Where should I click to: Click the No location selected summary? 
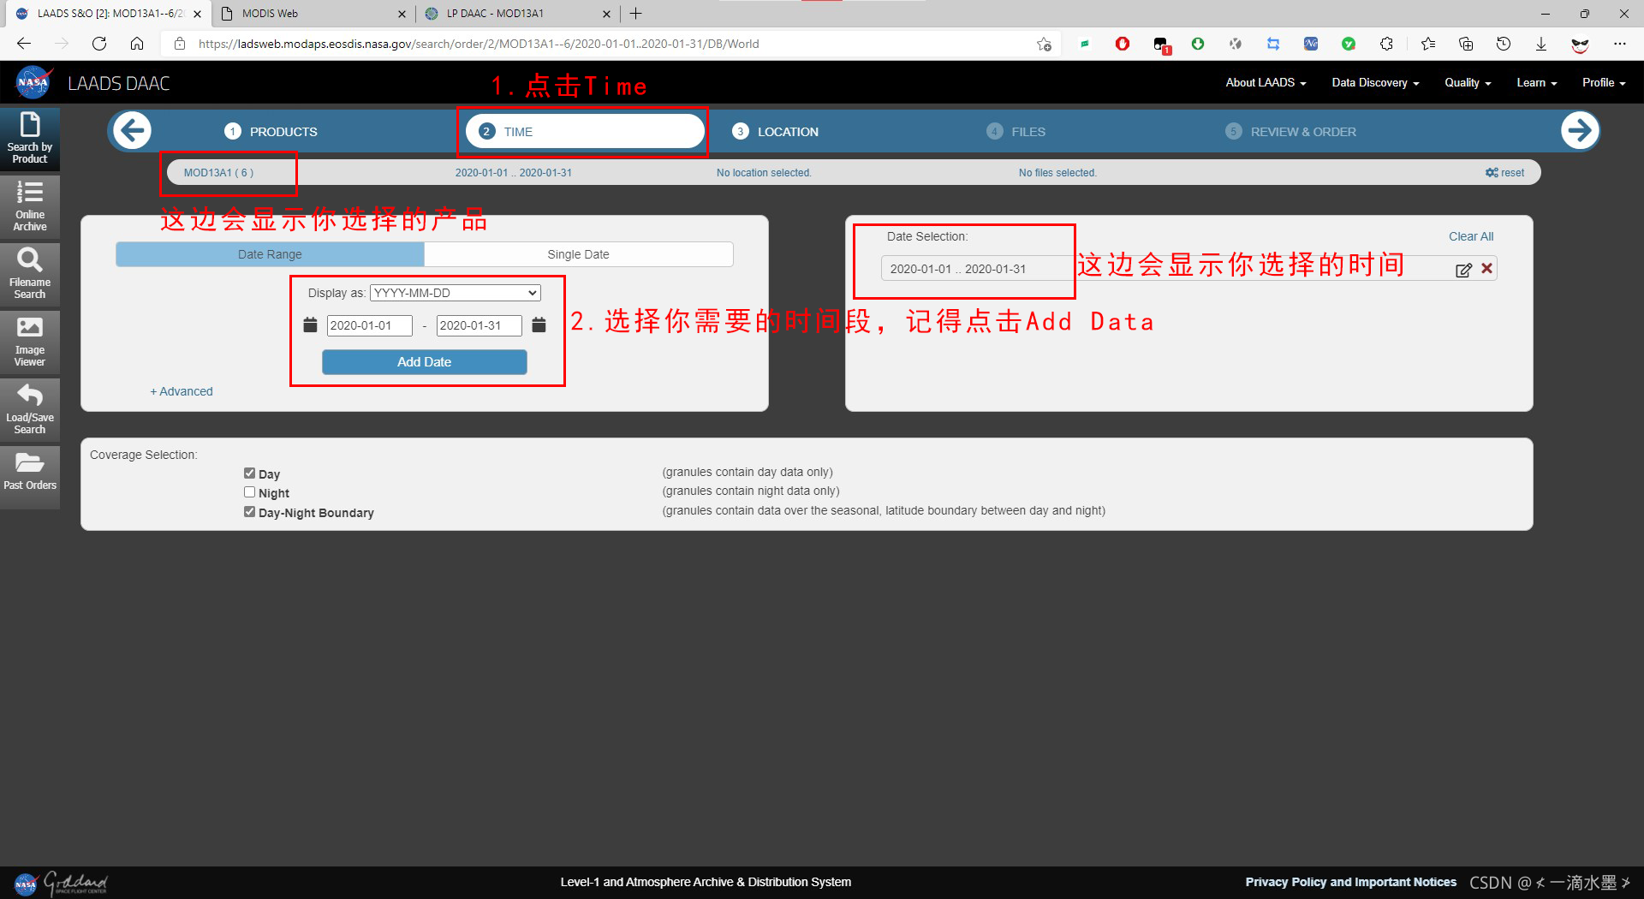point(764,173)
